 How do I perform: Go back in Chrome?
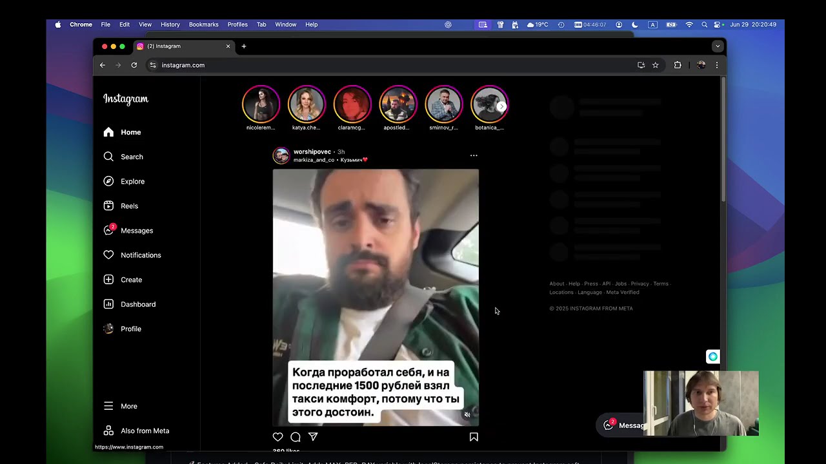103,65
